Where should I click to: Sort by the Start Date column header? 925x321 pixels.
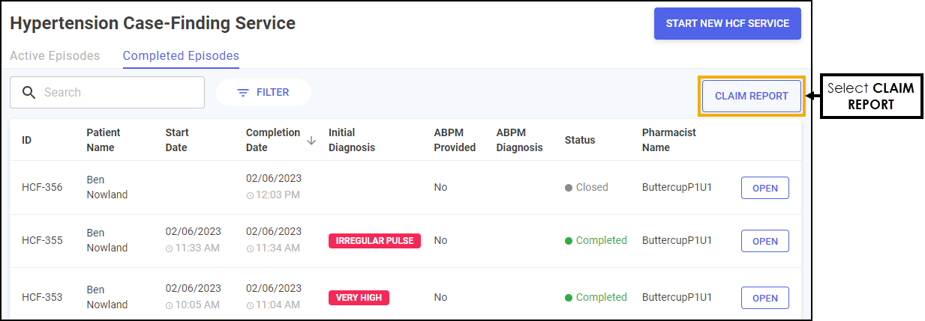click(177, 140)
